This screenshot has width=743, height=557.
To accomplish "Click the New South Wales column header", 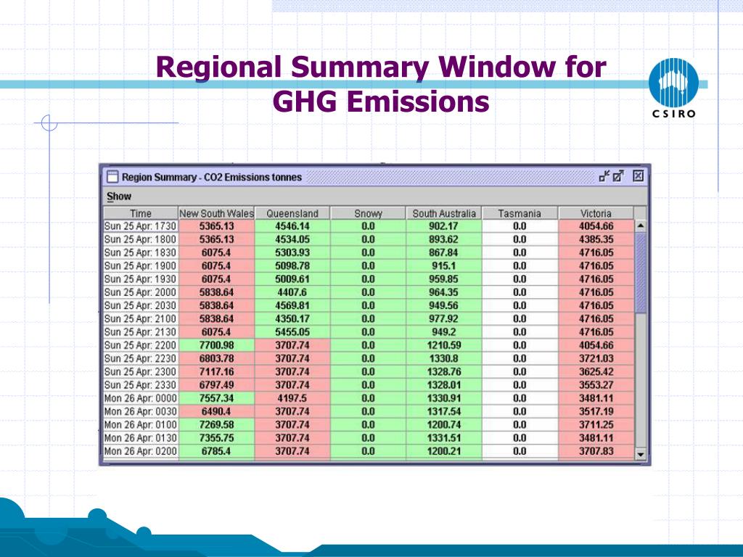I will pos(216,213).
